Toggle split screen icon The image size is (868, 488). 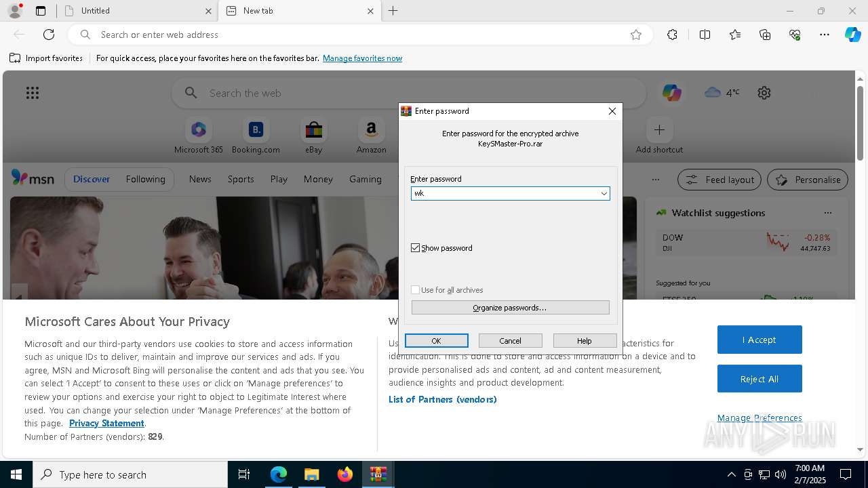(x=705, y=35)
